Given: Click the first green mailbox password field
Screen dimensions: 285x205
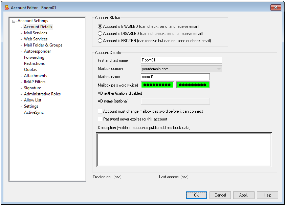Looking at the screenshot, I should click(157, 85).
